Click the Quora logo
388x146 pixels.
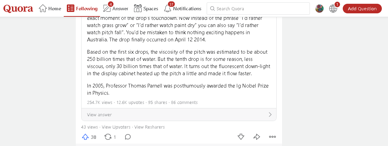click(x=18, y=9)
